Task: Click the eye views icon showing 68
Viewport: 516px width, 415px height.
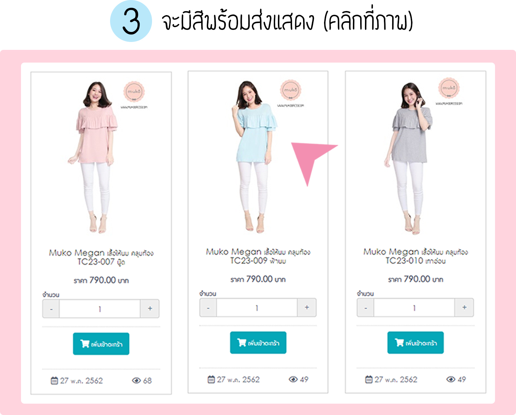Action: (137, 381)
